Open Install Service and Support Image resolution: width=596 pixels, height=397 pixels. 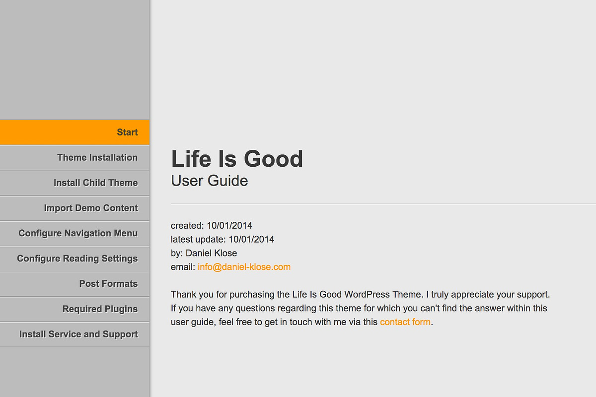click(x=74, y=335)
